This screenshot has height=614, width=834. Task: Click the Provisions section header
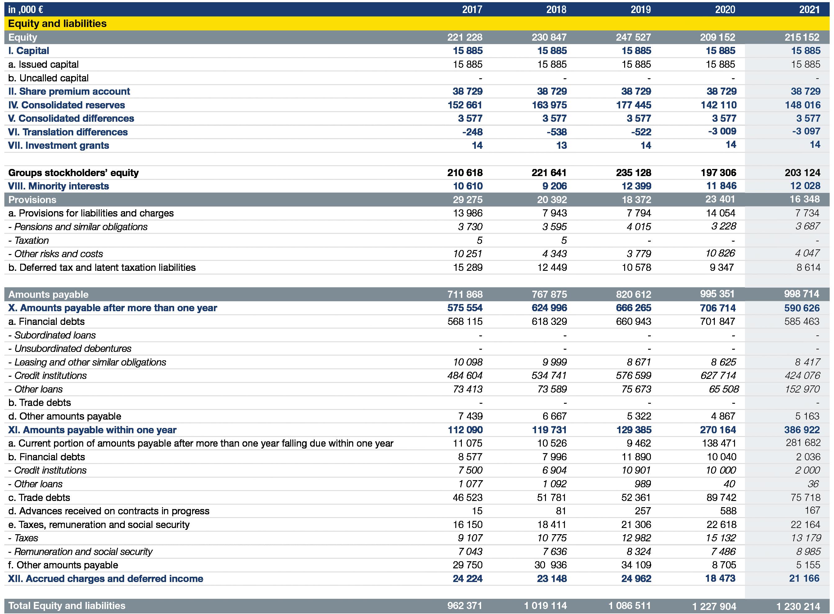(32, 200)
